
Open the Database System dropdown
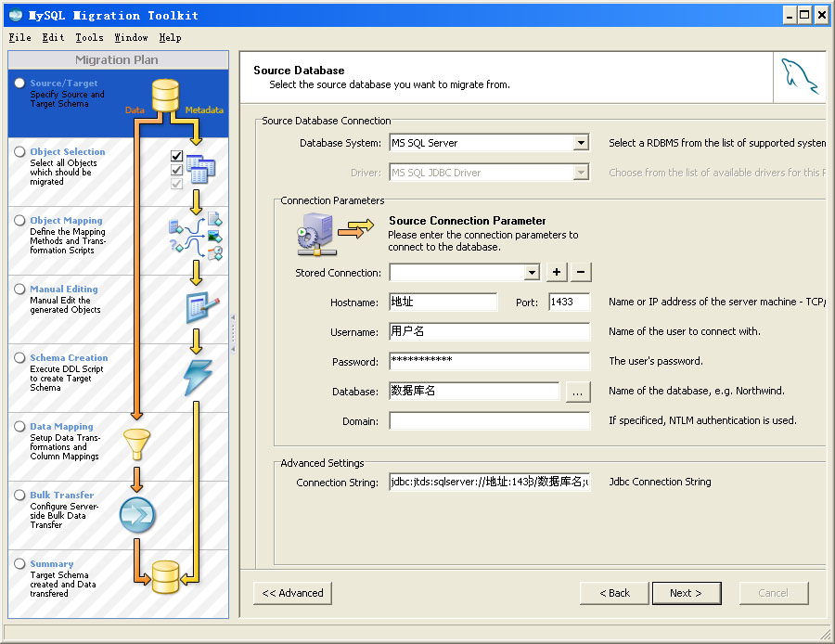(583, 142)
